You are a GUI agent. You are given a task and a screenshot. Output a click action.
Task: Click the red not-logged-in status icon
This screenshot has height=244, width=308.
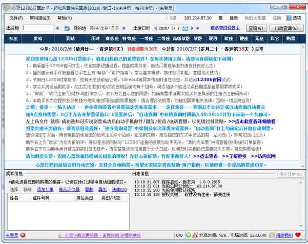pyautogui.click(x=23, y=235)
